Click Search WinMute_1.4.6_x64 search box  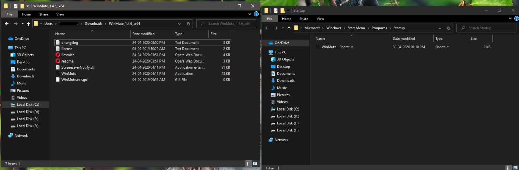(226, 24)
